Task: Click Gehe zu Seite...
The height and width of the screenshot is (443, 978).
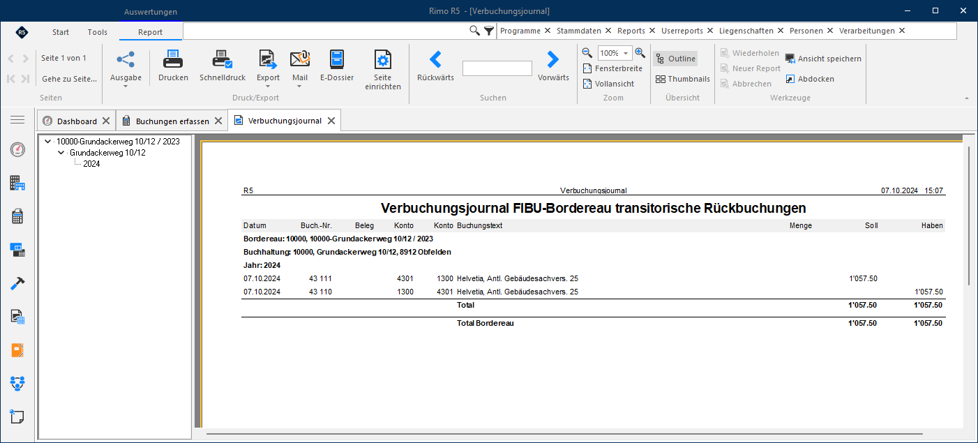Action: [x=69, y=79]
